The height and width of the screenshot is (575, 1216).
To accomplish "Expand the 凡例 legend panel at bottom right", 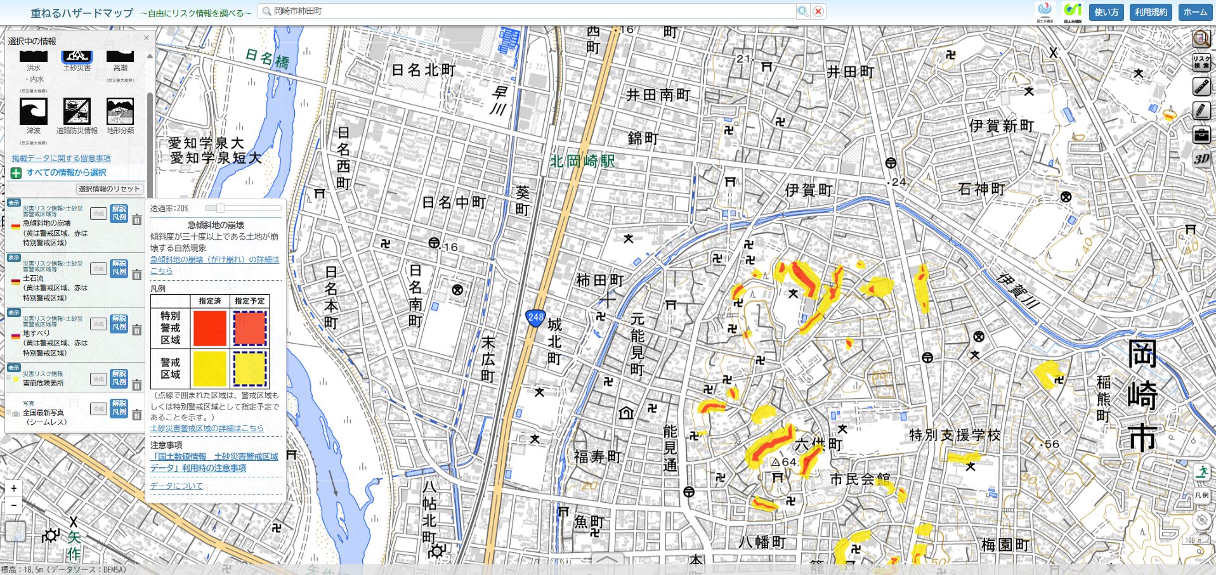I will tap(1201, 494).
